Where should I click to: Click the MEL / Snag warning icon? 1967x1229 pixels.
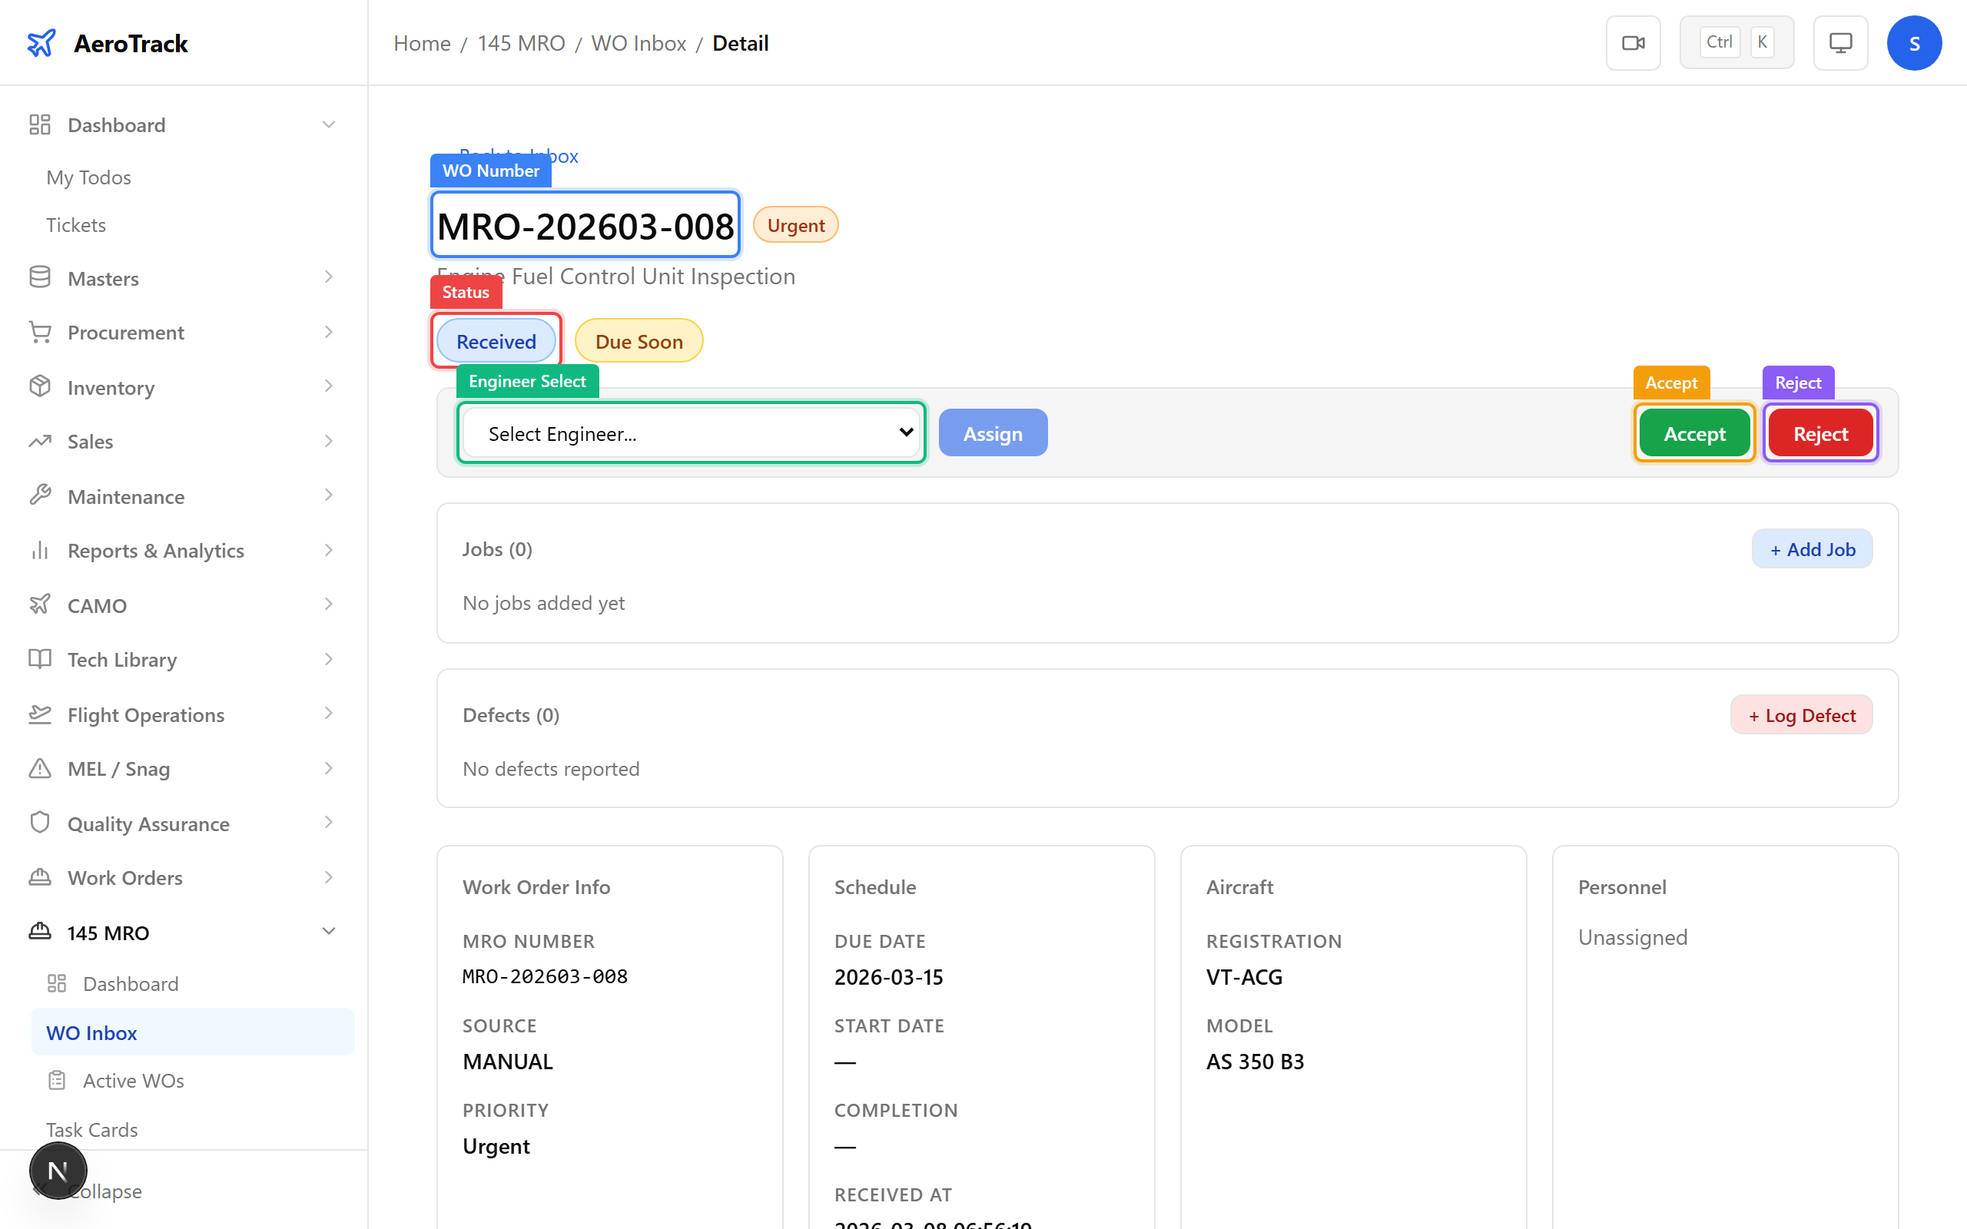[x=40, y=768]
